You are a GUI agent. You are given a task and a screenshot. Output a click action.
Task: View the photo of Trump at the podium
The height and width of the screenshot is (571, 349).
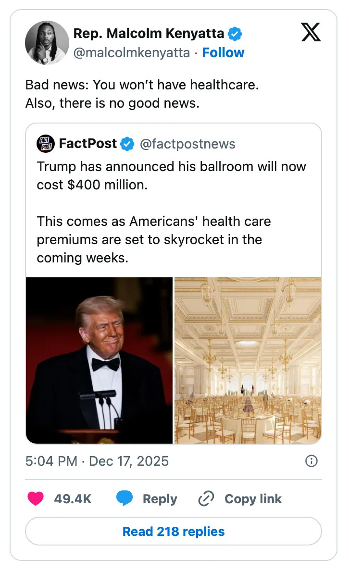click(x=99, y=360)
